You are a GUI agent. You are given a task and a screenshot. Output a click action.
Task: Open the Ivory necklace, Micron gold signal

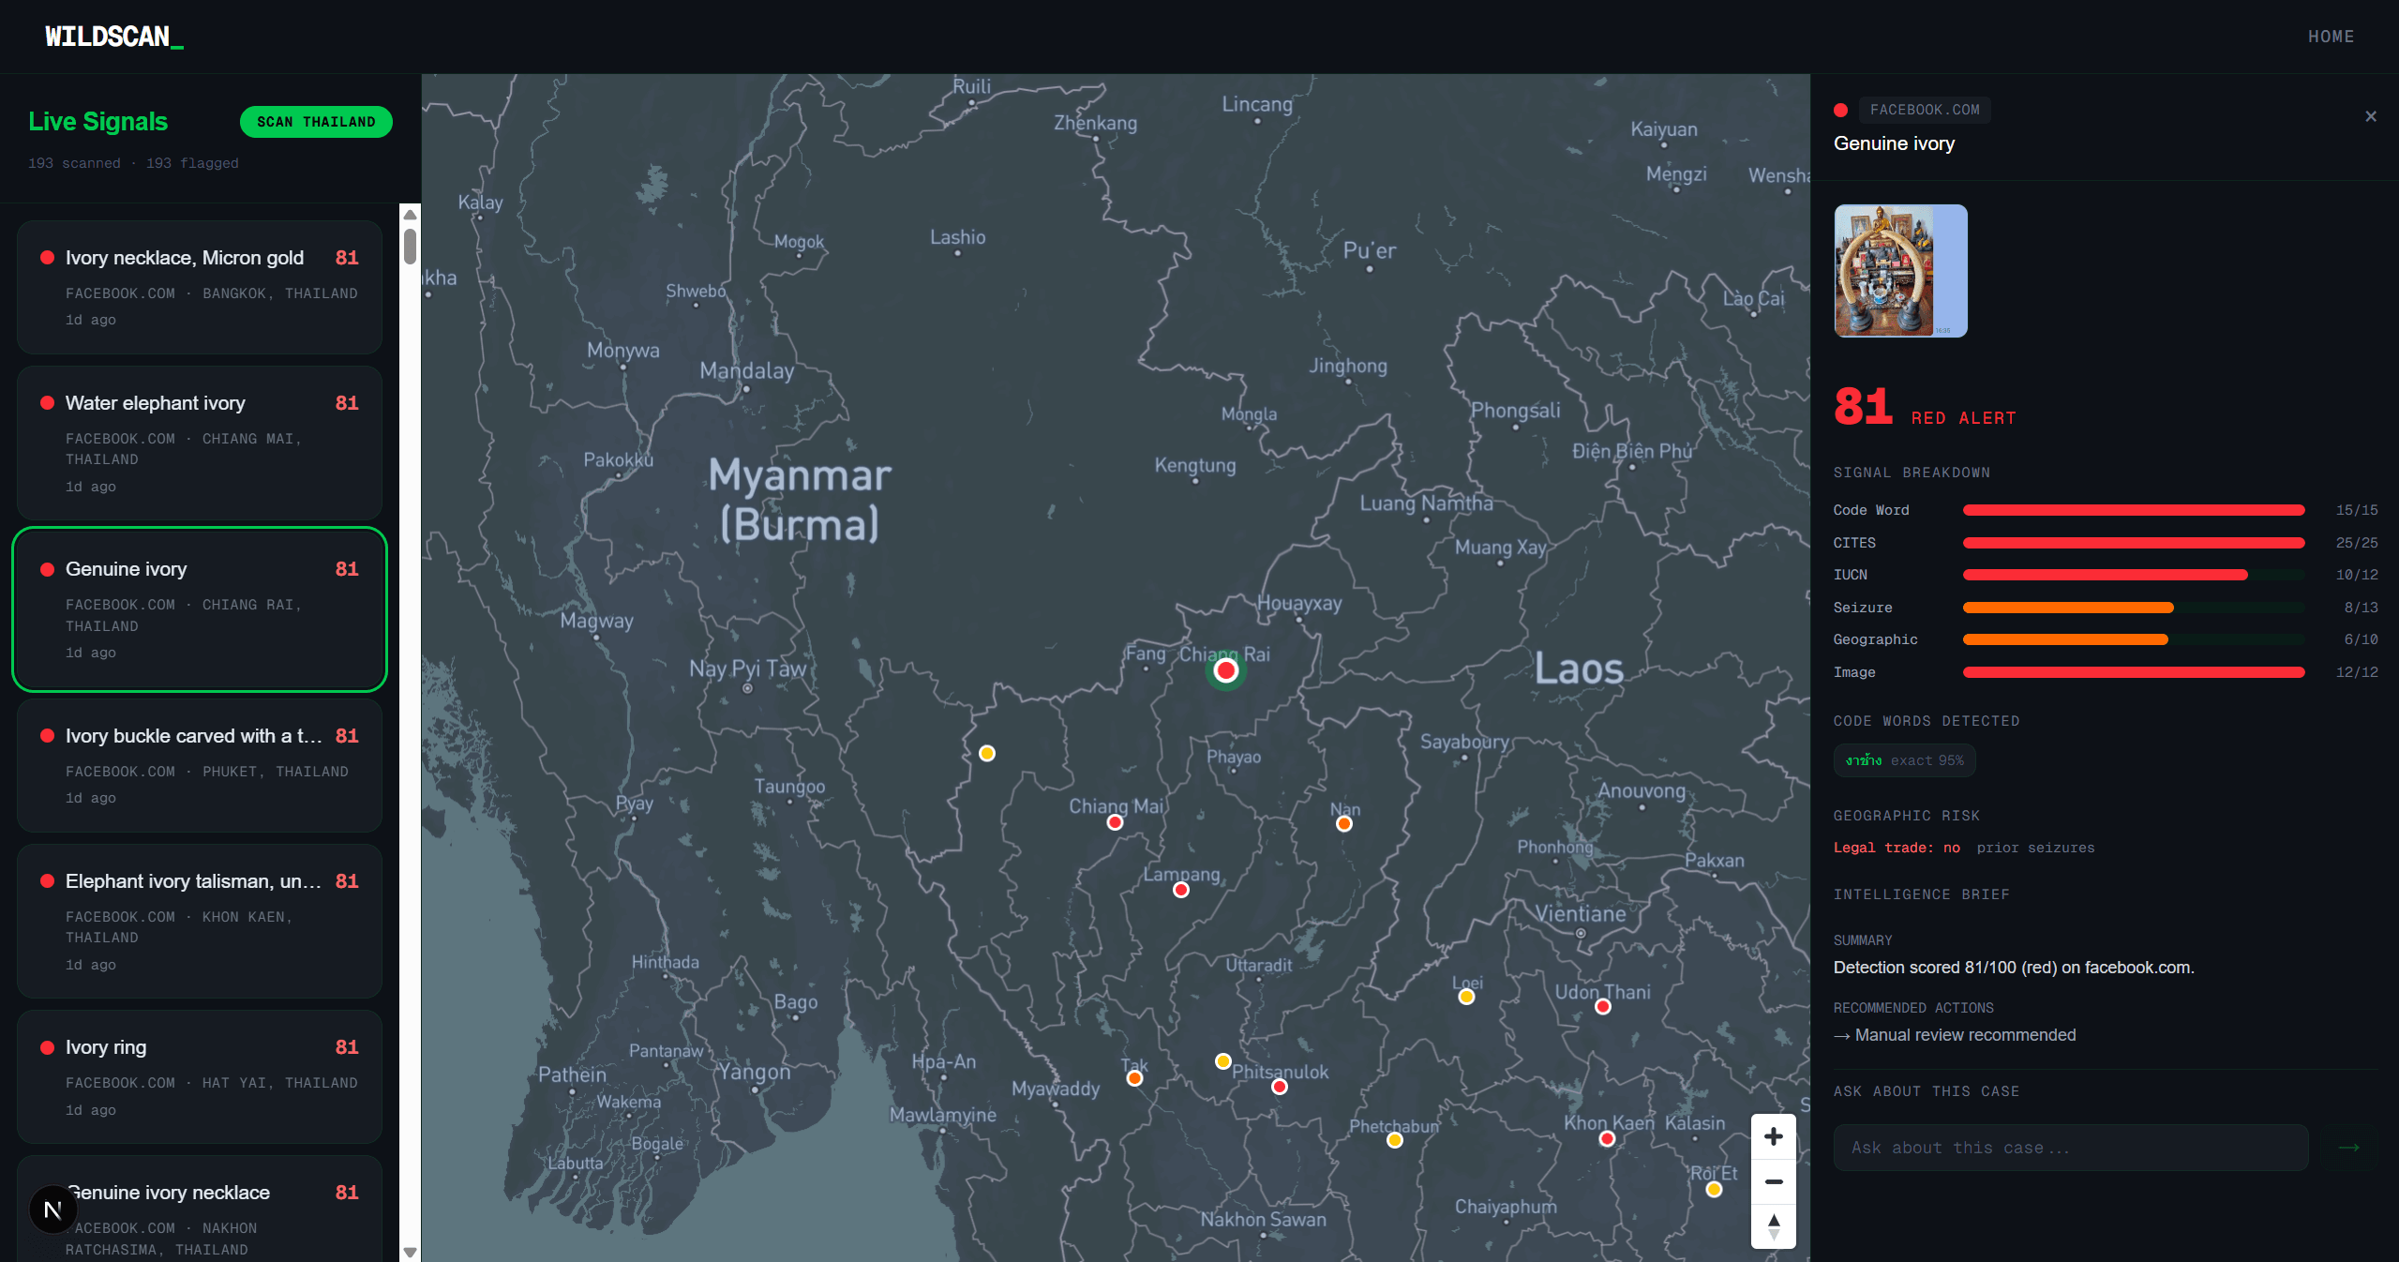(x=200, y=287)
